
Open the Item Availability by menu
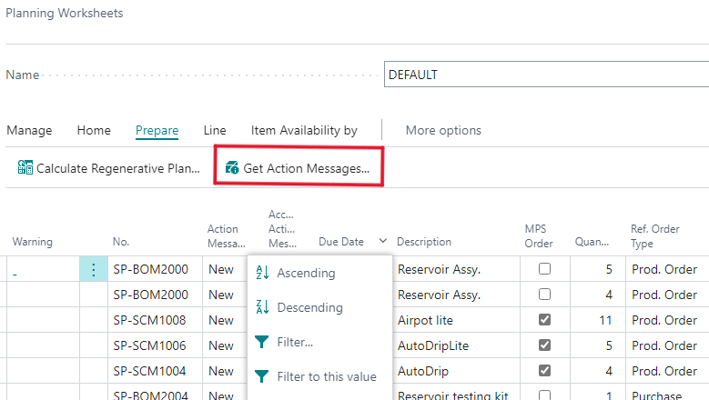pos(304,130)
